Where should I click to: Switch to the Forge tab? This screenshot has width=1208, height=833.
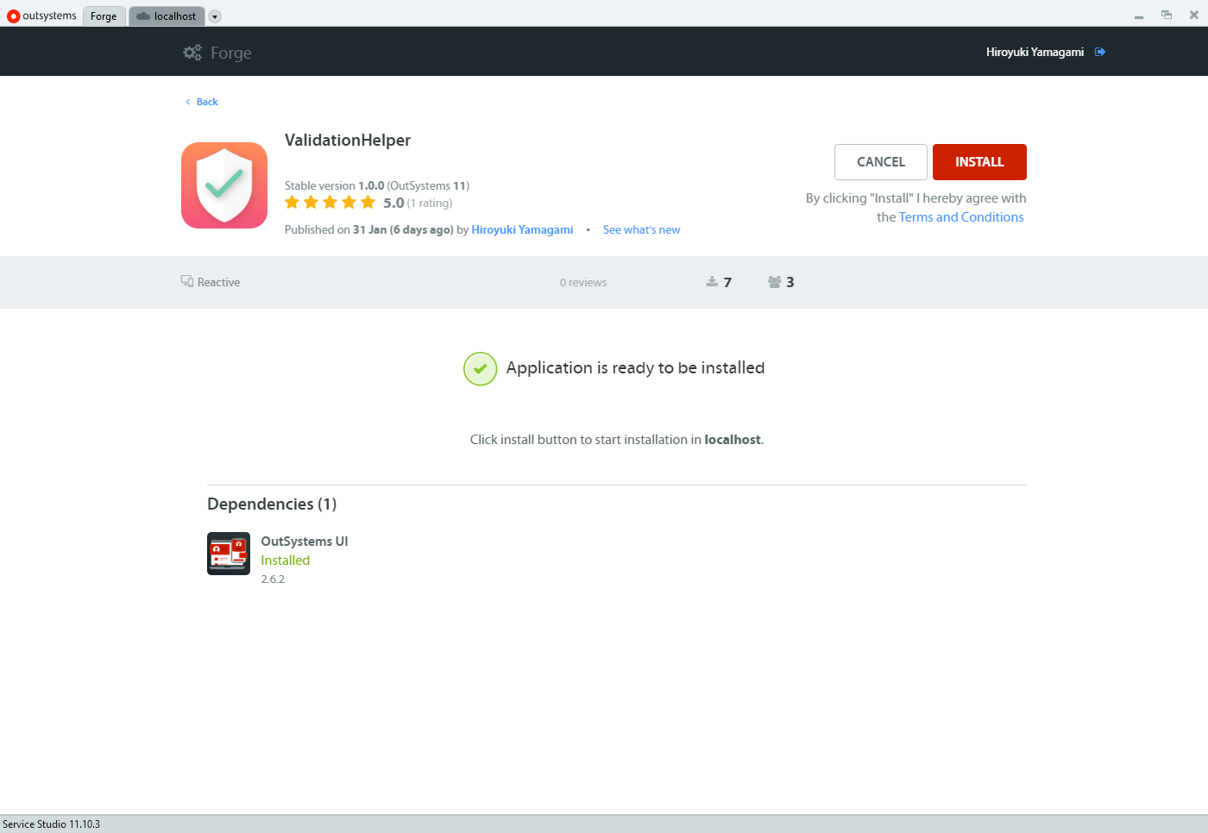pyautogui.click(x=104, y=16)
